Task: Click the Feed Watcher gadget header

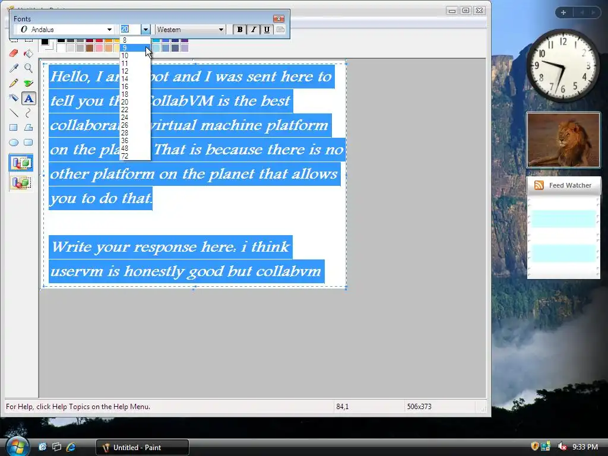Action: pos(563,185)
